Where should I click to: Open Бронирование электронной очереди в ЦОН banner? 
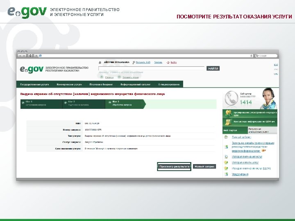coord(250,114)
